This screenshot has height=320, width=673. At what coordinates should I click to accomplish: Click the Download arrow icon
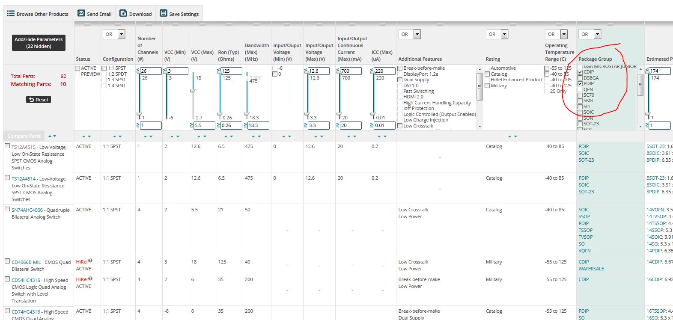click(x=123, y=14)
